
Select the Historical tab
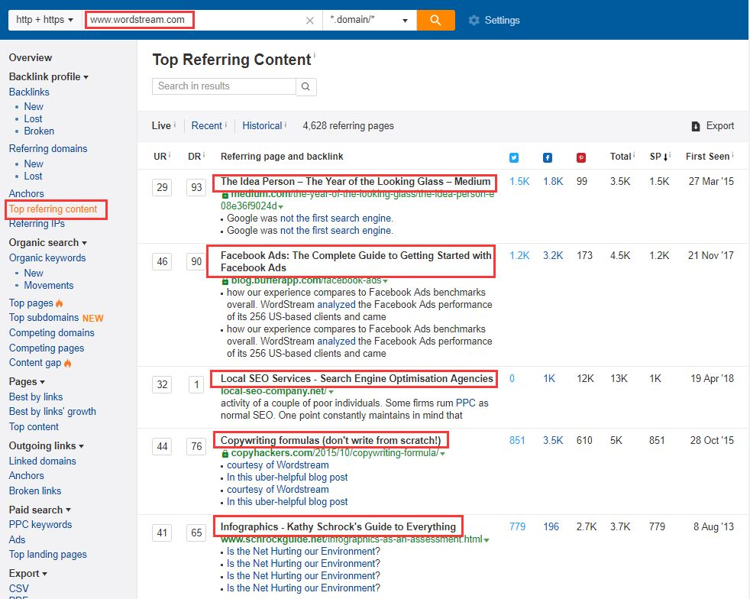262,126
